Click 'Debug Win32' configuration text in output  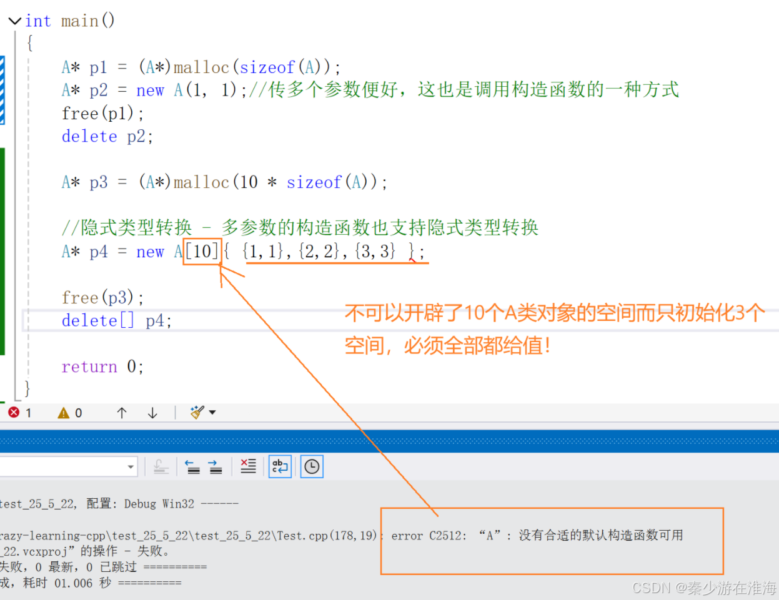point(159,504)
